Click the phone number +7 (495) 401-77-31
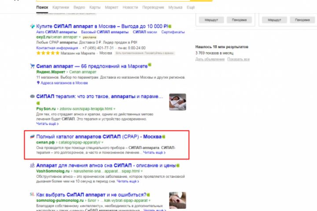The width and height of the screenshot is (317, 211). click(98, 48)
